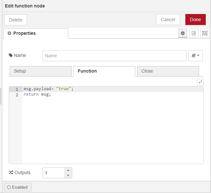This screenshot has height=193, width=211.
Task: Delete the function node
Action: 16,20
